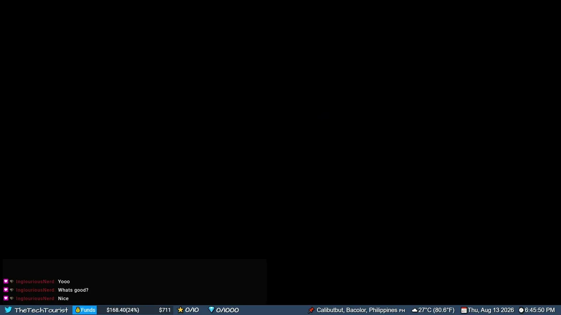Click the gem badge on the Whats good? row
Image resolution: width=561 pixels, height=315 pixels.
pos(12,290)
